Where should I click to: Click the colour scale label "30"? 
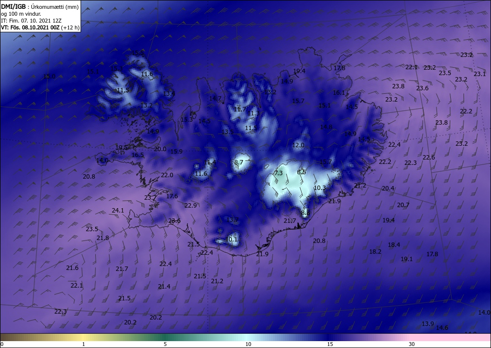(412, 344)
